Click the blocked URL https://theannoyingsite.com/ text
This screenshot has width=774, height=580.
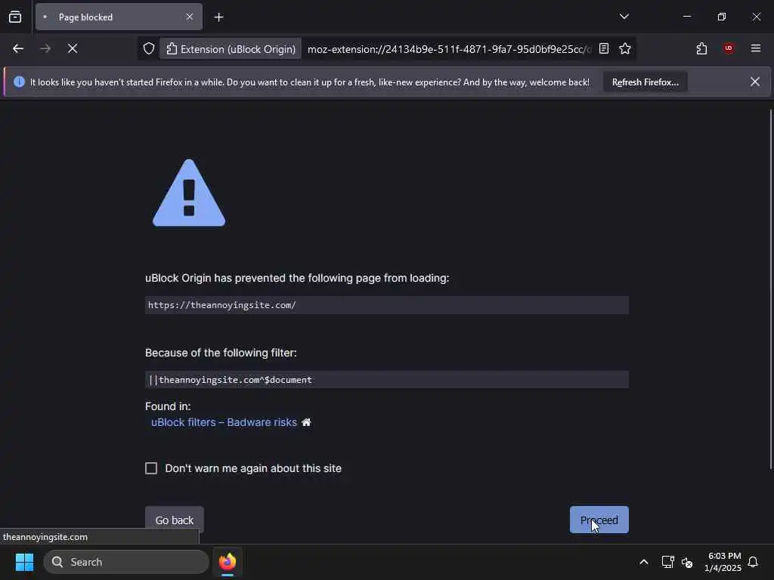222,305
